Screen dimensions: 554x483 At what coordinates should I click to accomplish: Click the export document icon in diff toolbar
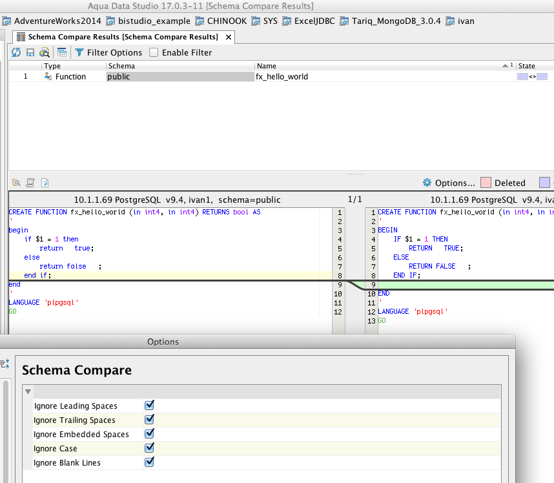point(45,183)
